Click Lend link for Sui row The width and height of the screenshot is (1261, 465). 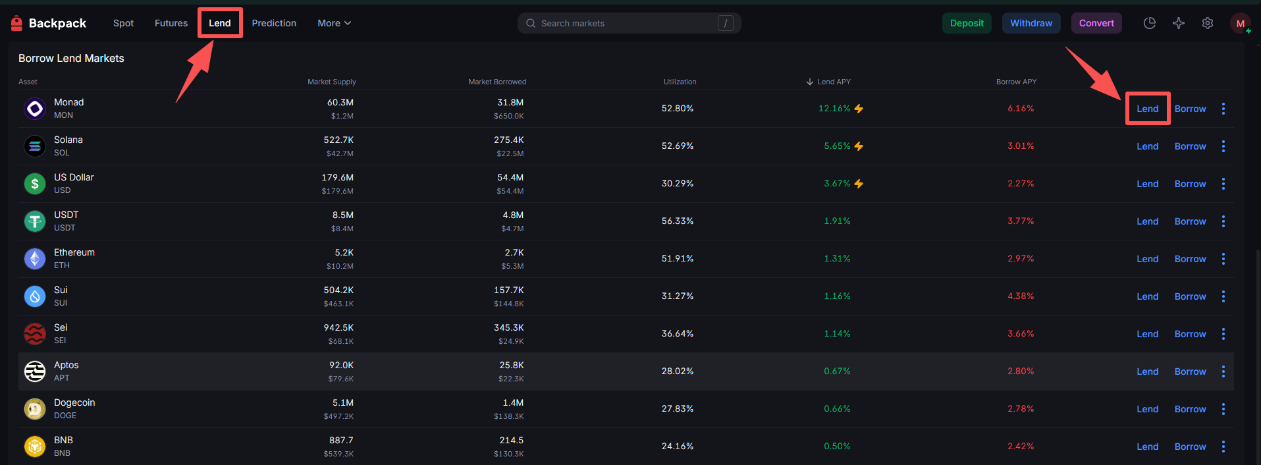tap(1147, 296)
